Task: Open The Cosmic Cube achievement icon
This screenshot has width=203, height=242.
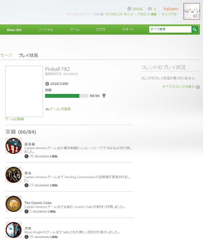Action: tap(14, 204)
